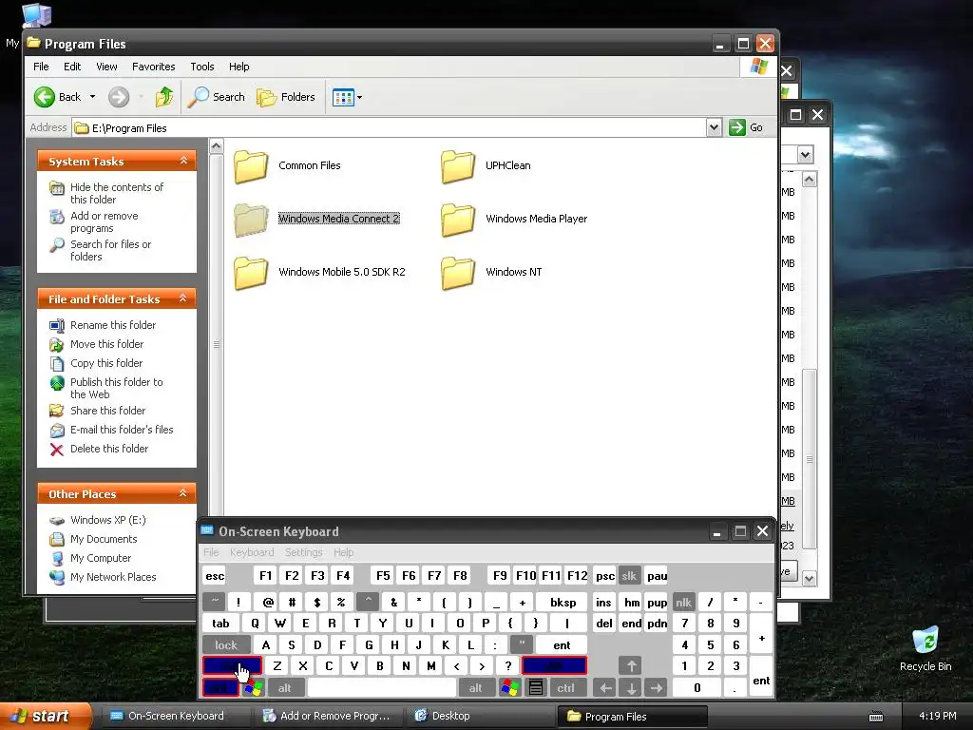This screenshot has width=973, height=730.
Task: Select the Windows Media Player folder icon
Action: 458,220
